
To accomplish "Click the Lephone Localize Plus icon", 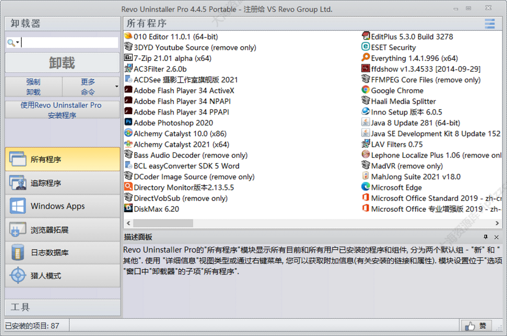I will tap(366, 155).
